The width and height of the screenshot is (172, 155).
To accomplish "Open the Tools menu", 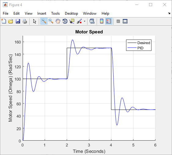I will pyautogui.click(x=55, y=13).
